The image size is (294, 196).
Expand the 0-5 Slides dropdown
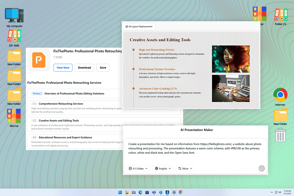(x=138, y=168)
